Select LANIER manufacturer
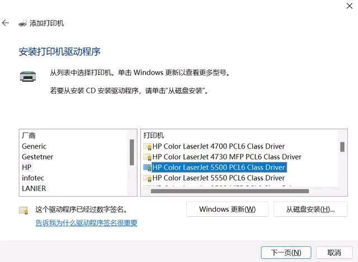Screen dimensions: 358x262 coord(34,188)
